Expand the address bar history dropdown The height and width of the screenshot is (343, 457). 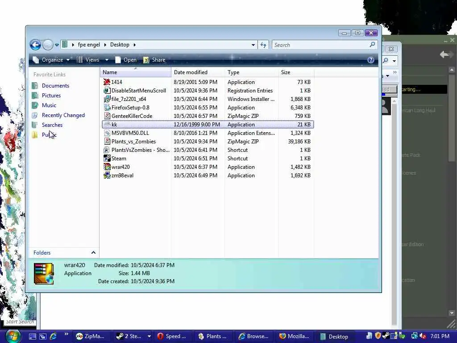click(x=253, y=45)
